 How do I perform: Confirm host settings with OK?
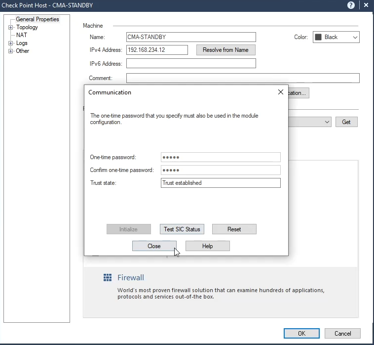point(301,334)
